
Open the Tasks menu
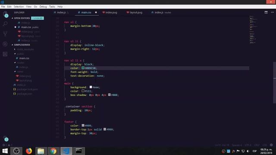(52, 7)
